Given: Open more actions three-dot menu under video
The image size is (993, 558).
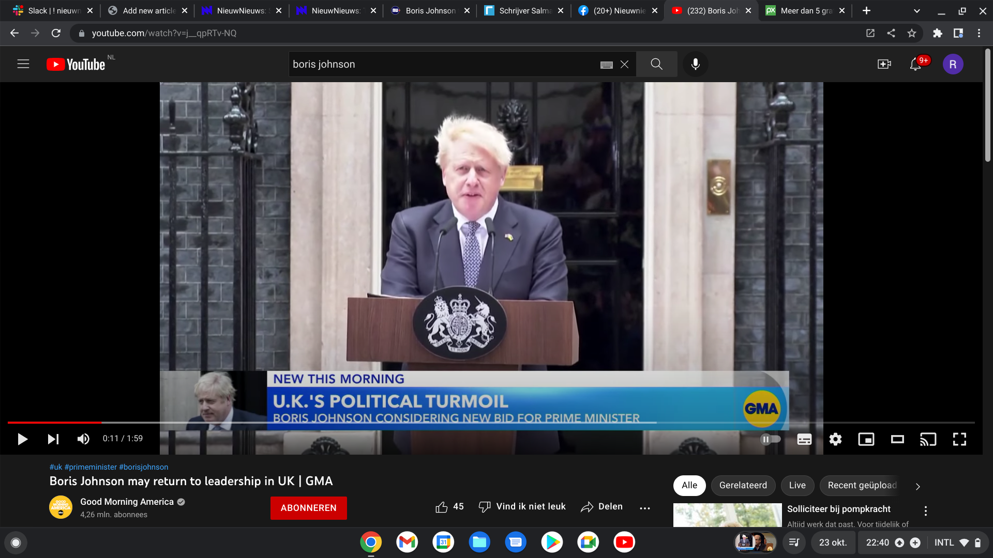Looking at the screenshot, I should tap(645, 508).
